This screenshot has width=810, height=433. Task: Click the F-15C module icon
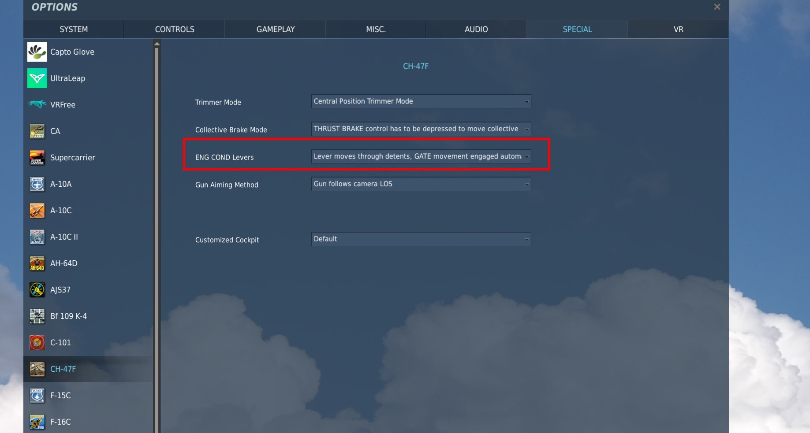[x=37, y=396]
